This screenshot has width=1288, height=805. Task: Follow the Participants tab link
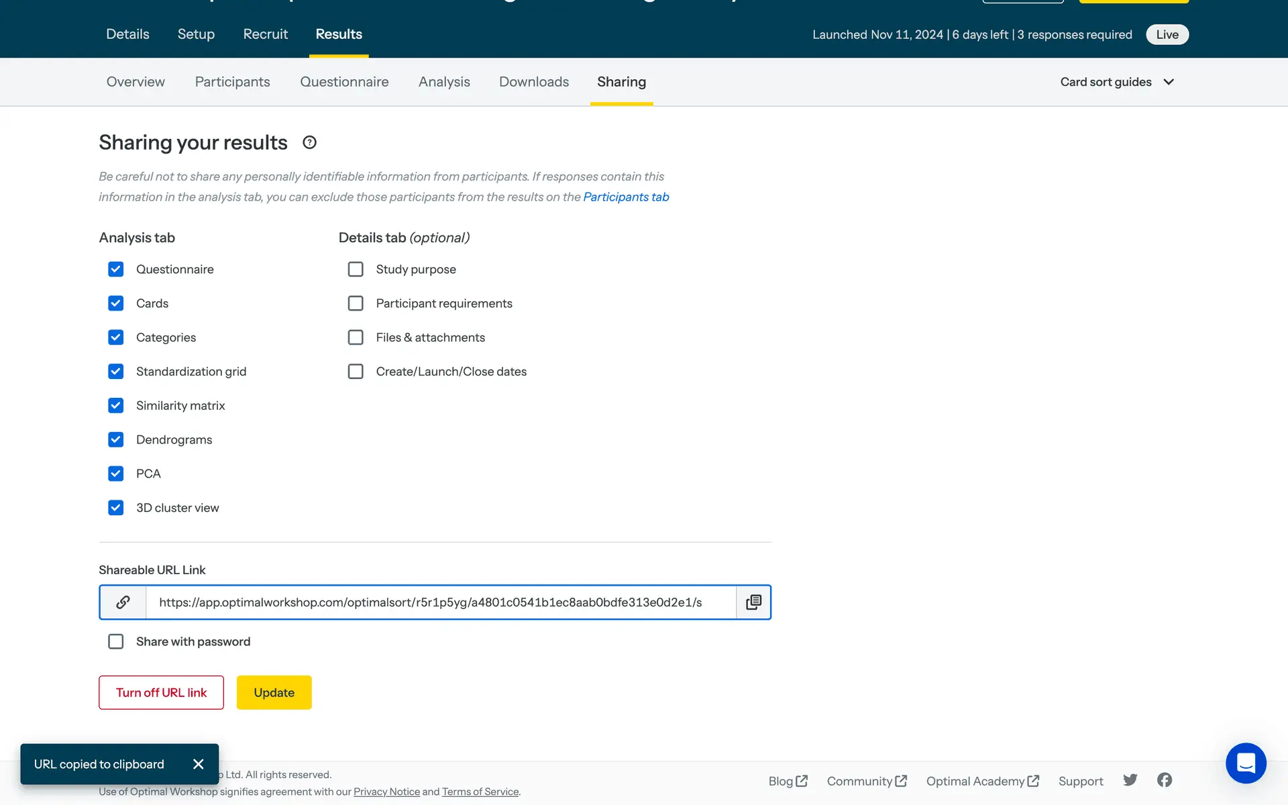coord(626,197)
